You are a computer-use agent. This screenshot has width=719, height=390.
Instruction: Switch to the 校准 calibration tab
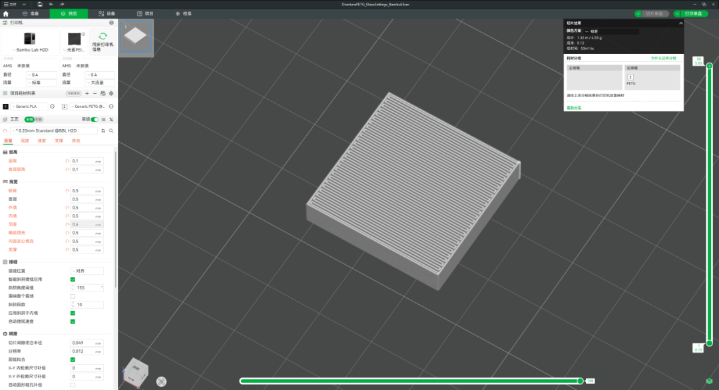point(184,14)
